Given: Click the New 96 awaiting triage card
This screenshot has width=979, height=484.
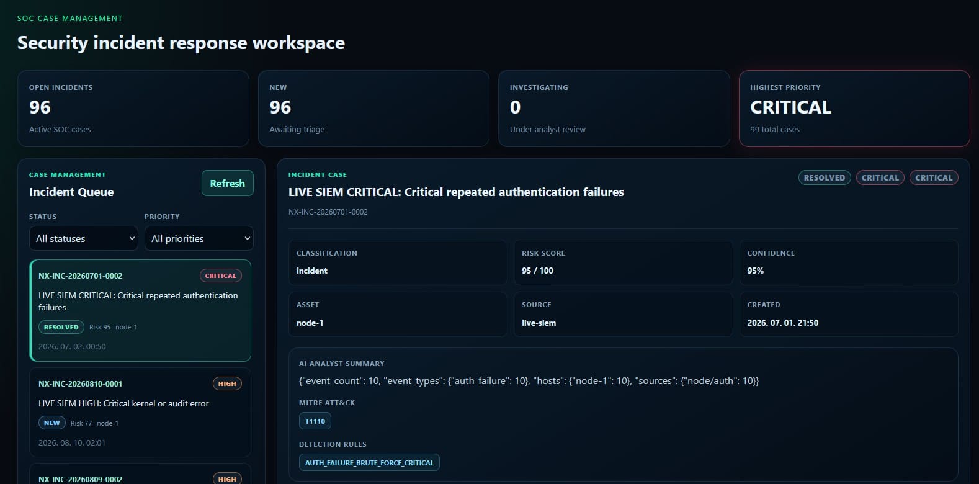Looking at the screenshot, I should pos(373,109).
